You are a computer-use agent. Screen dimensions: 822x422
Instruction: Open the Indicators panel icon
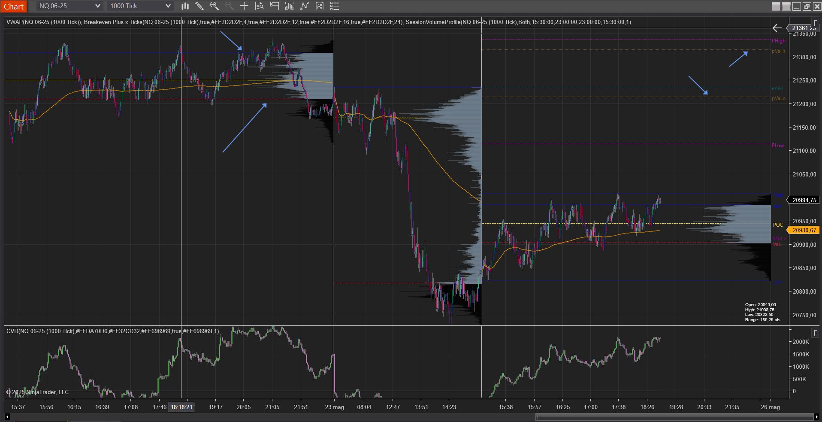[x=289, y=6]
